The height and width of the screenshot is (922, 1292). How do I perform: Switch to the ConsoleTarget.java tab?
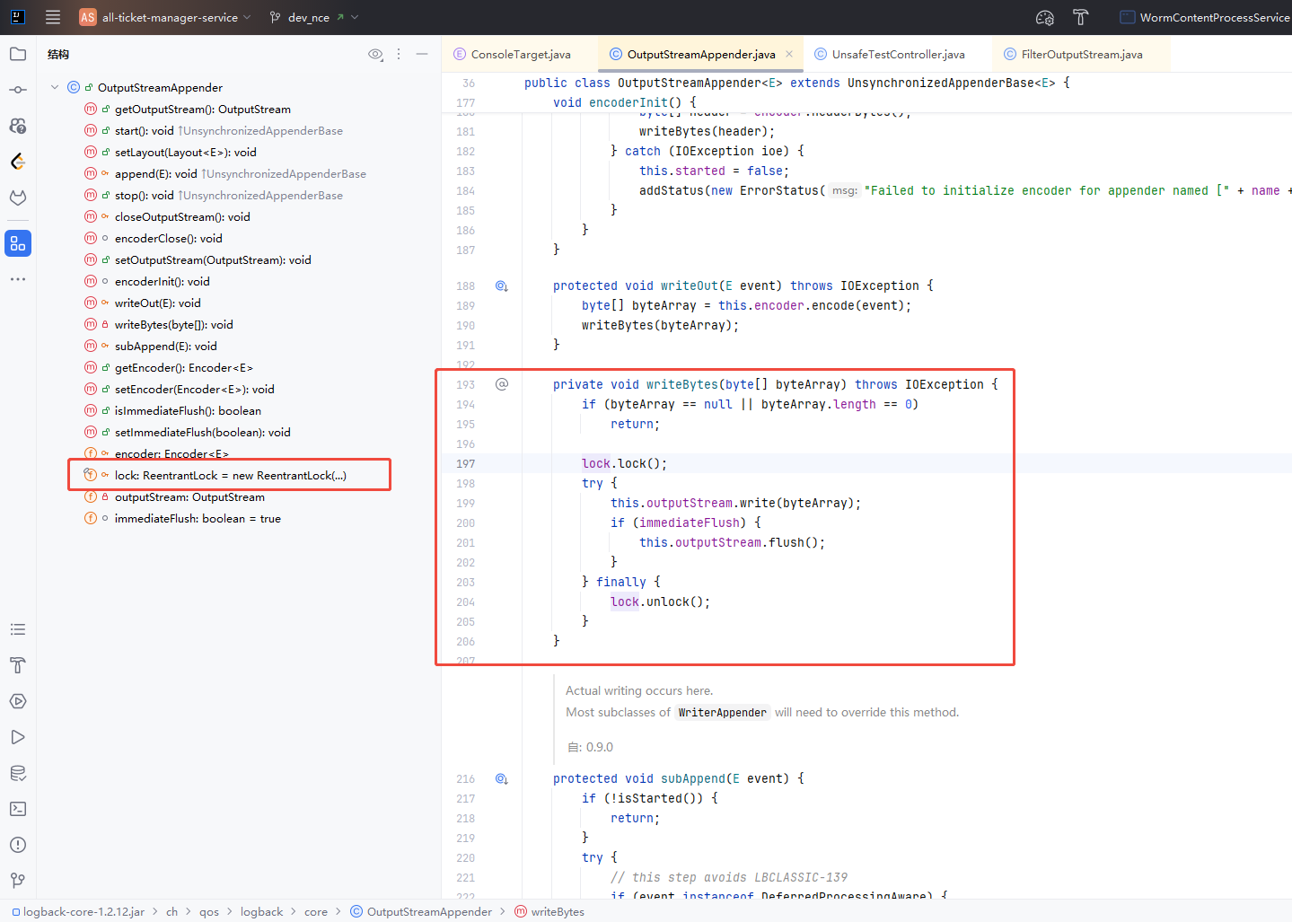pyautogui.click(x=520, y=55)
